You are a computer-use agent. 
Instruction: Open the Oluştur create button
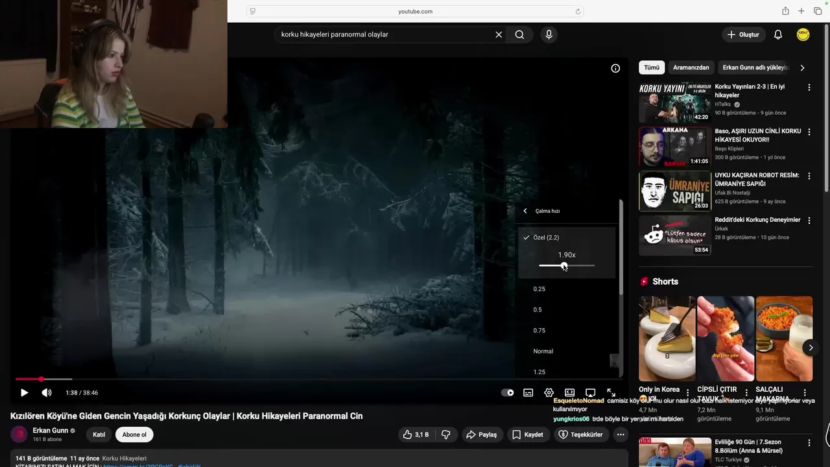point(743,34)
